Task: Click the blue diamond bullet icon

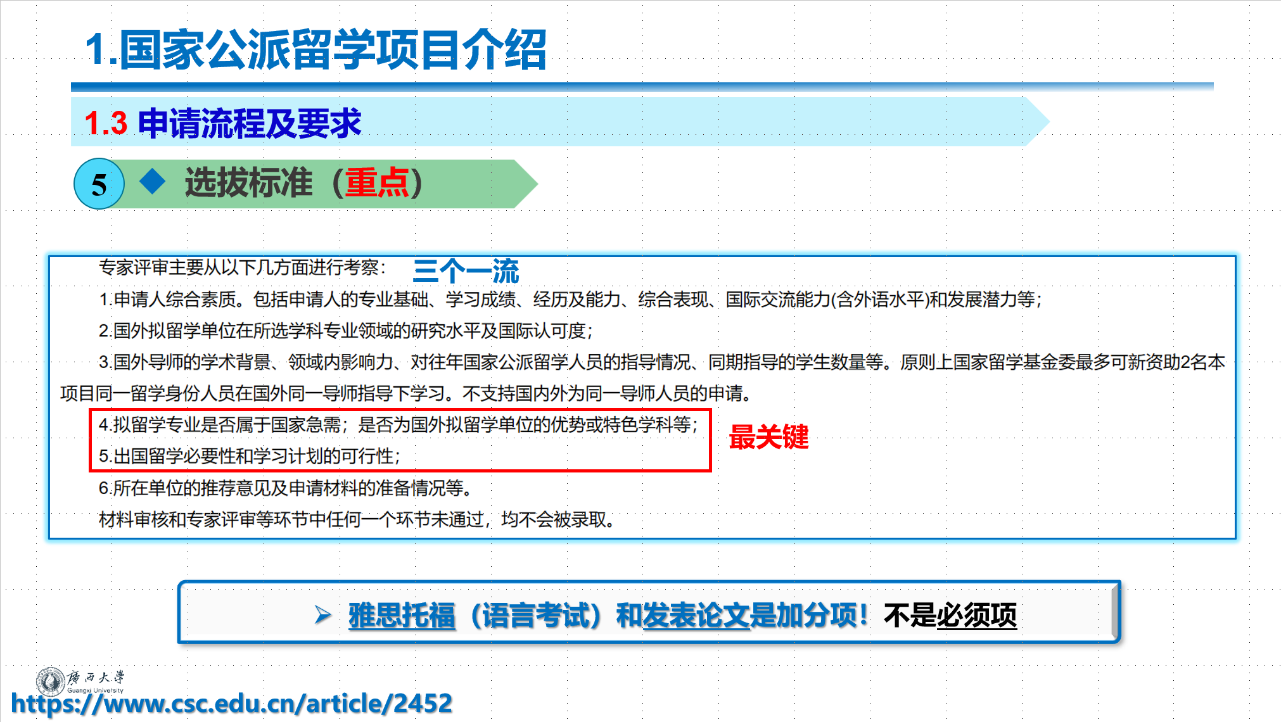Action: pyautogui.click(x=152, y=182)
